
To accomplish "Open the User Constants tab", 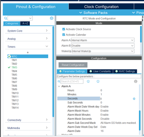I will click(100, 71).
